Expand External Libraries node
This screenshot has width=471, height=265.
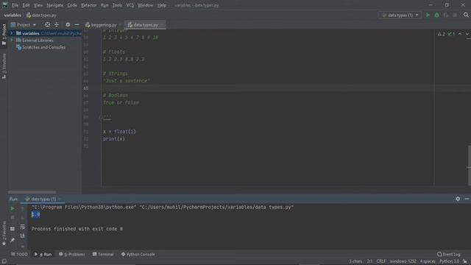click(12, 40)
